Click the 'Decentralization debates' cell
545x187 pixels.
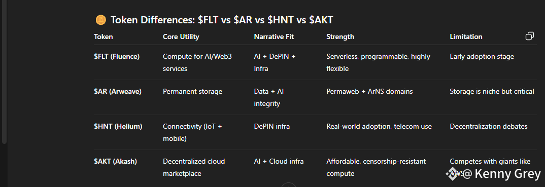click(x=489, y=127)
